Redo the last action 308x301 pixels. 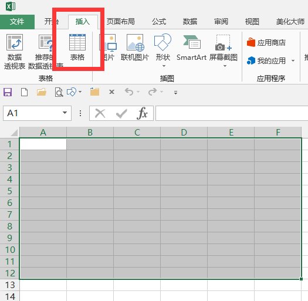coord(153,92)
